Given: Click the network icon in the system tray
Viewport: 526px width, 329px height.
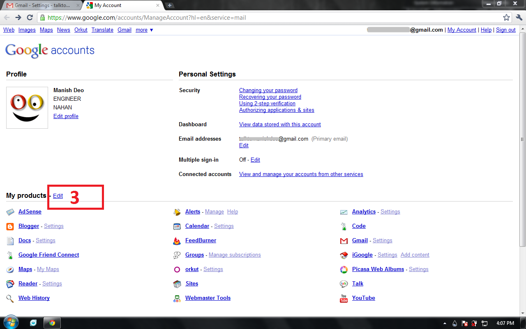Looking at the screenshot, I should click(484, 323).
